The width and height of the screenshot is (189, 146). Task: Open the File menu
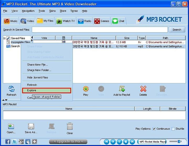[5, 11]
